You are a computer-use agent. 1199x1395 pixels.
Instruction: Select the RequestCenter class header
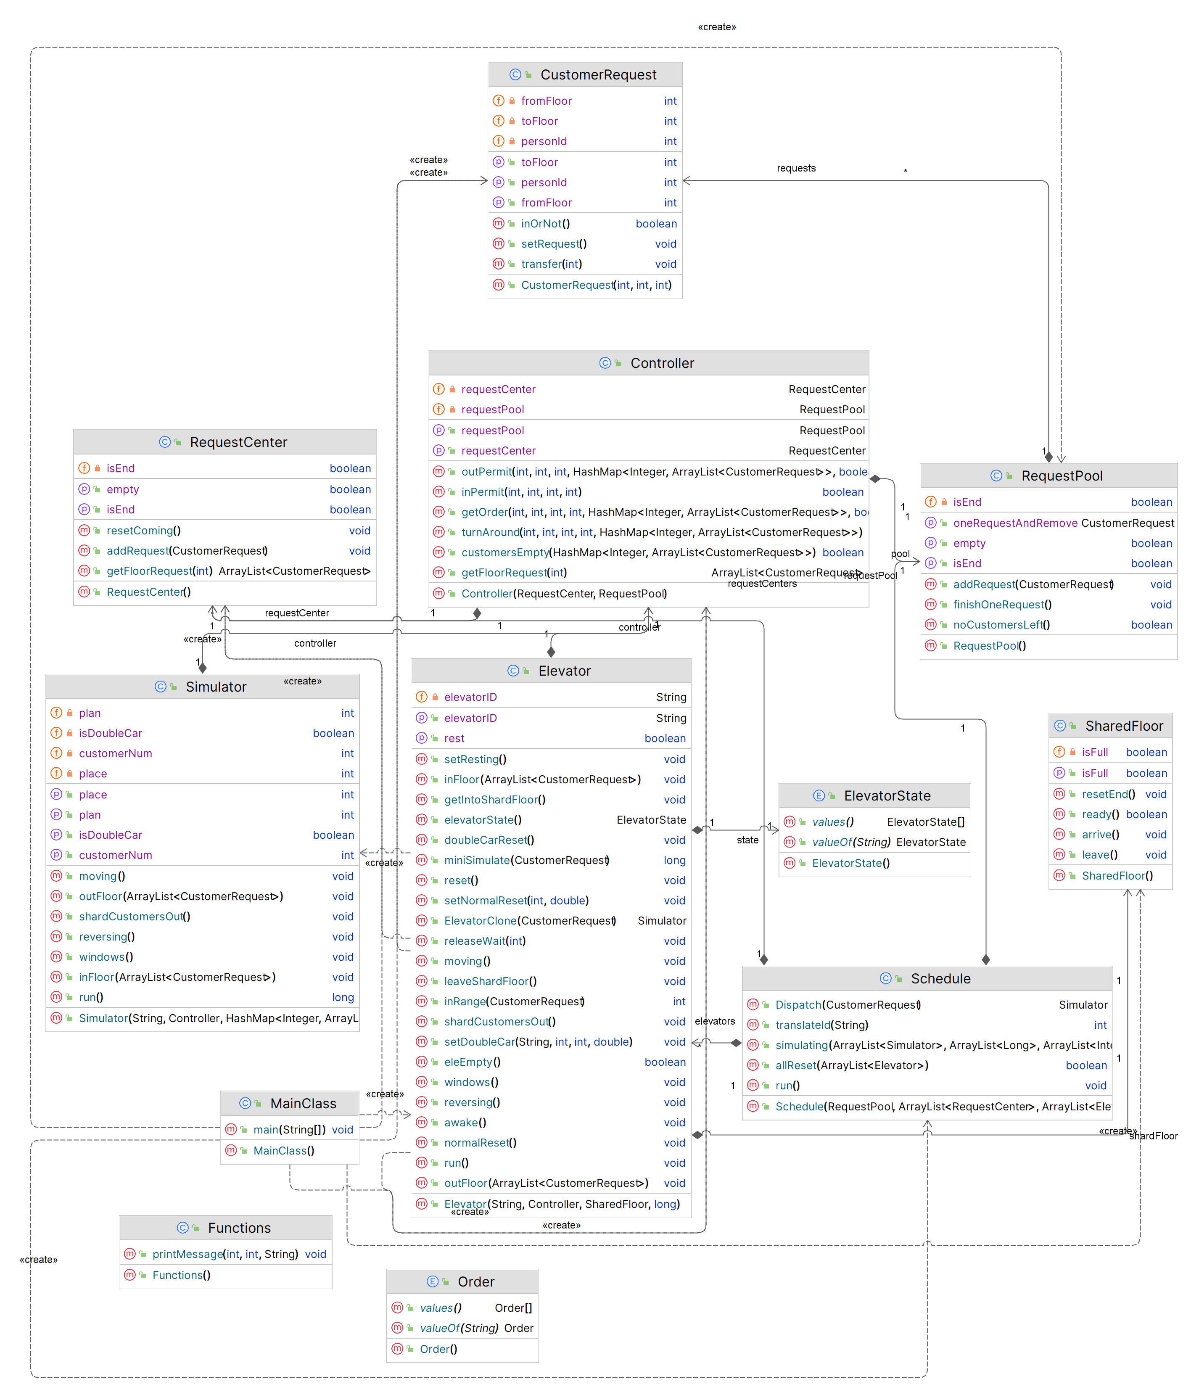click(225, 442)
